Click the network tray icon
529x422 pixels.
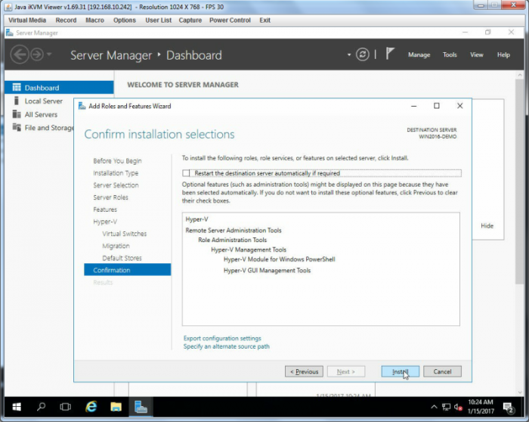tap(446, 407)
